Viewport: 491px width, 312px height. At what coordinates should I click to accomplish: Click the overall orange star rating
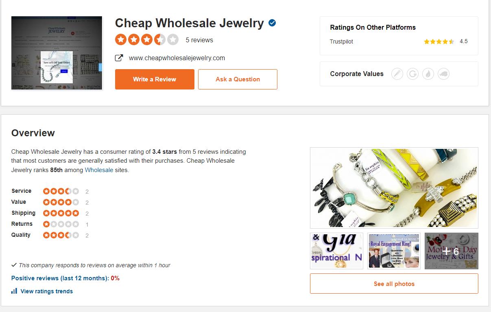tap(146, 40)
